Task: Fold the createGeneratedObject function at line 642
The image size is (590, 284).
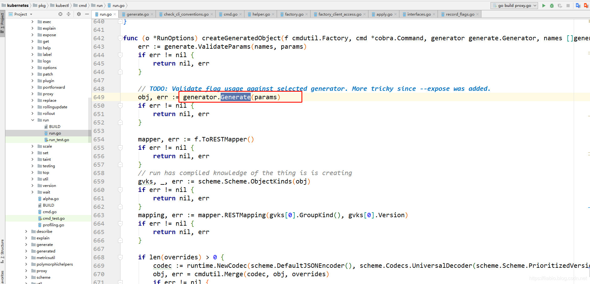Action: [x=120, y=38]
